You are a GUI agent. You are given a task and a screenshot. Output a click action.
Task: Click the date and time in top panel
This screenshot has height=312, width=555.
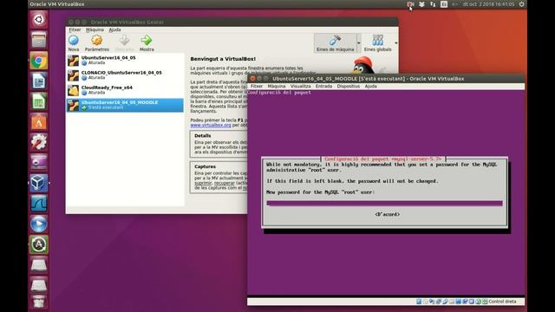click(488, 4)
